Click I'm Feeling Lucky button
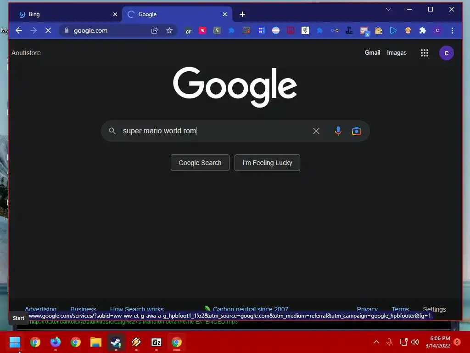 point(267,163)
